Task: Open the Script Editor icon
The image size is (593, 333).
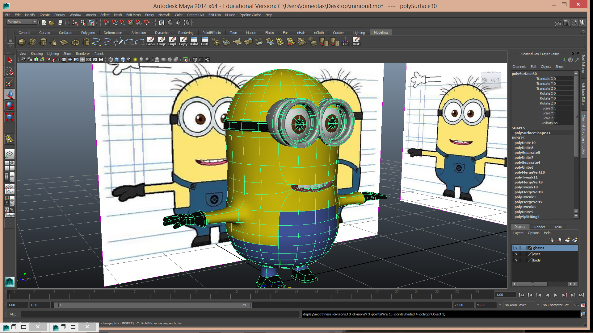Action: tap(583, 314)
